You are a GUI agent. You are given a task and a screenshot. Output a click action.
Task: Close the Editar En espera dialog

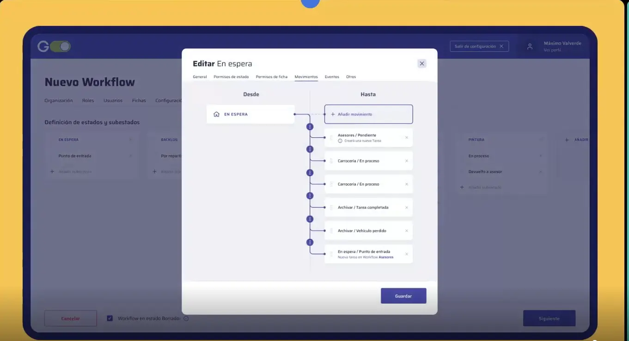(x=421, y=64)
